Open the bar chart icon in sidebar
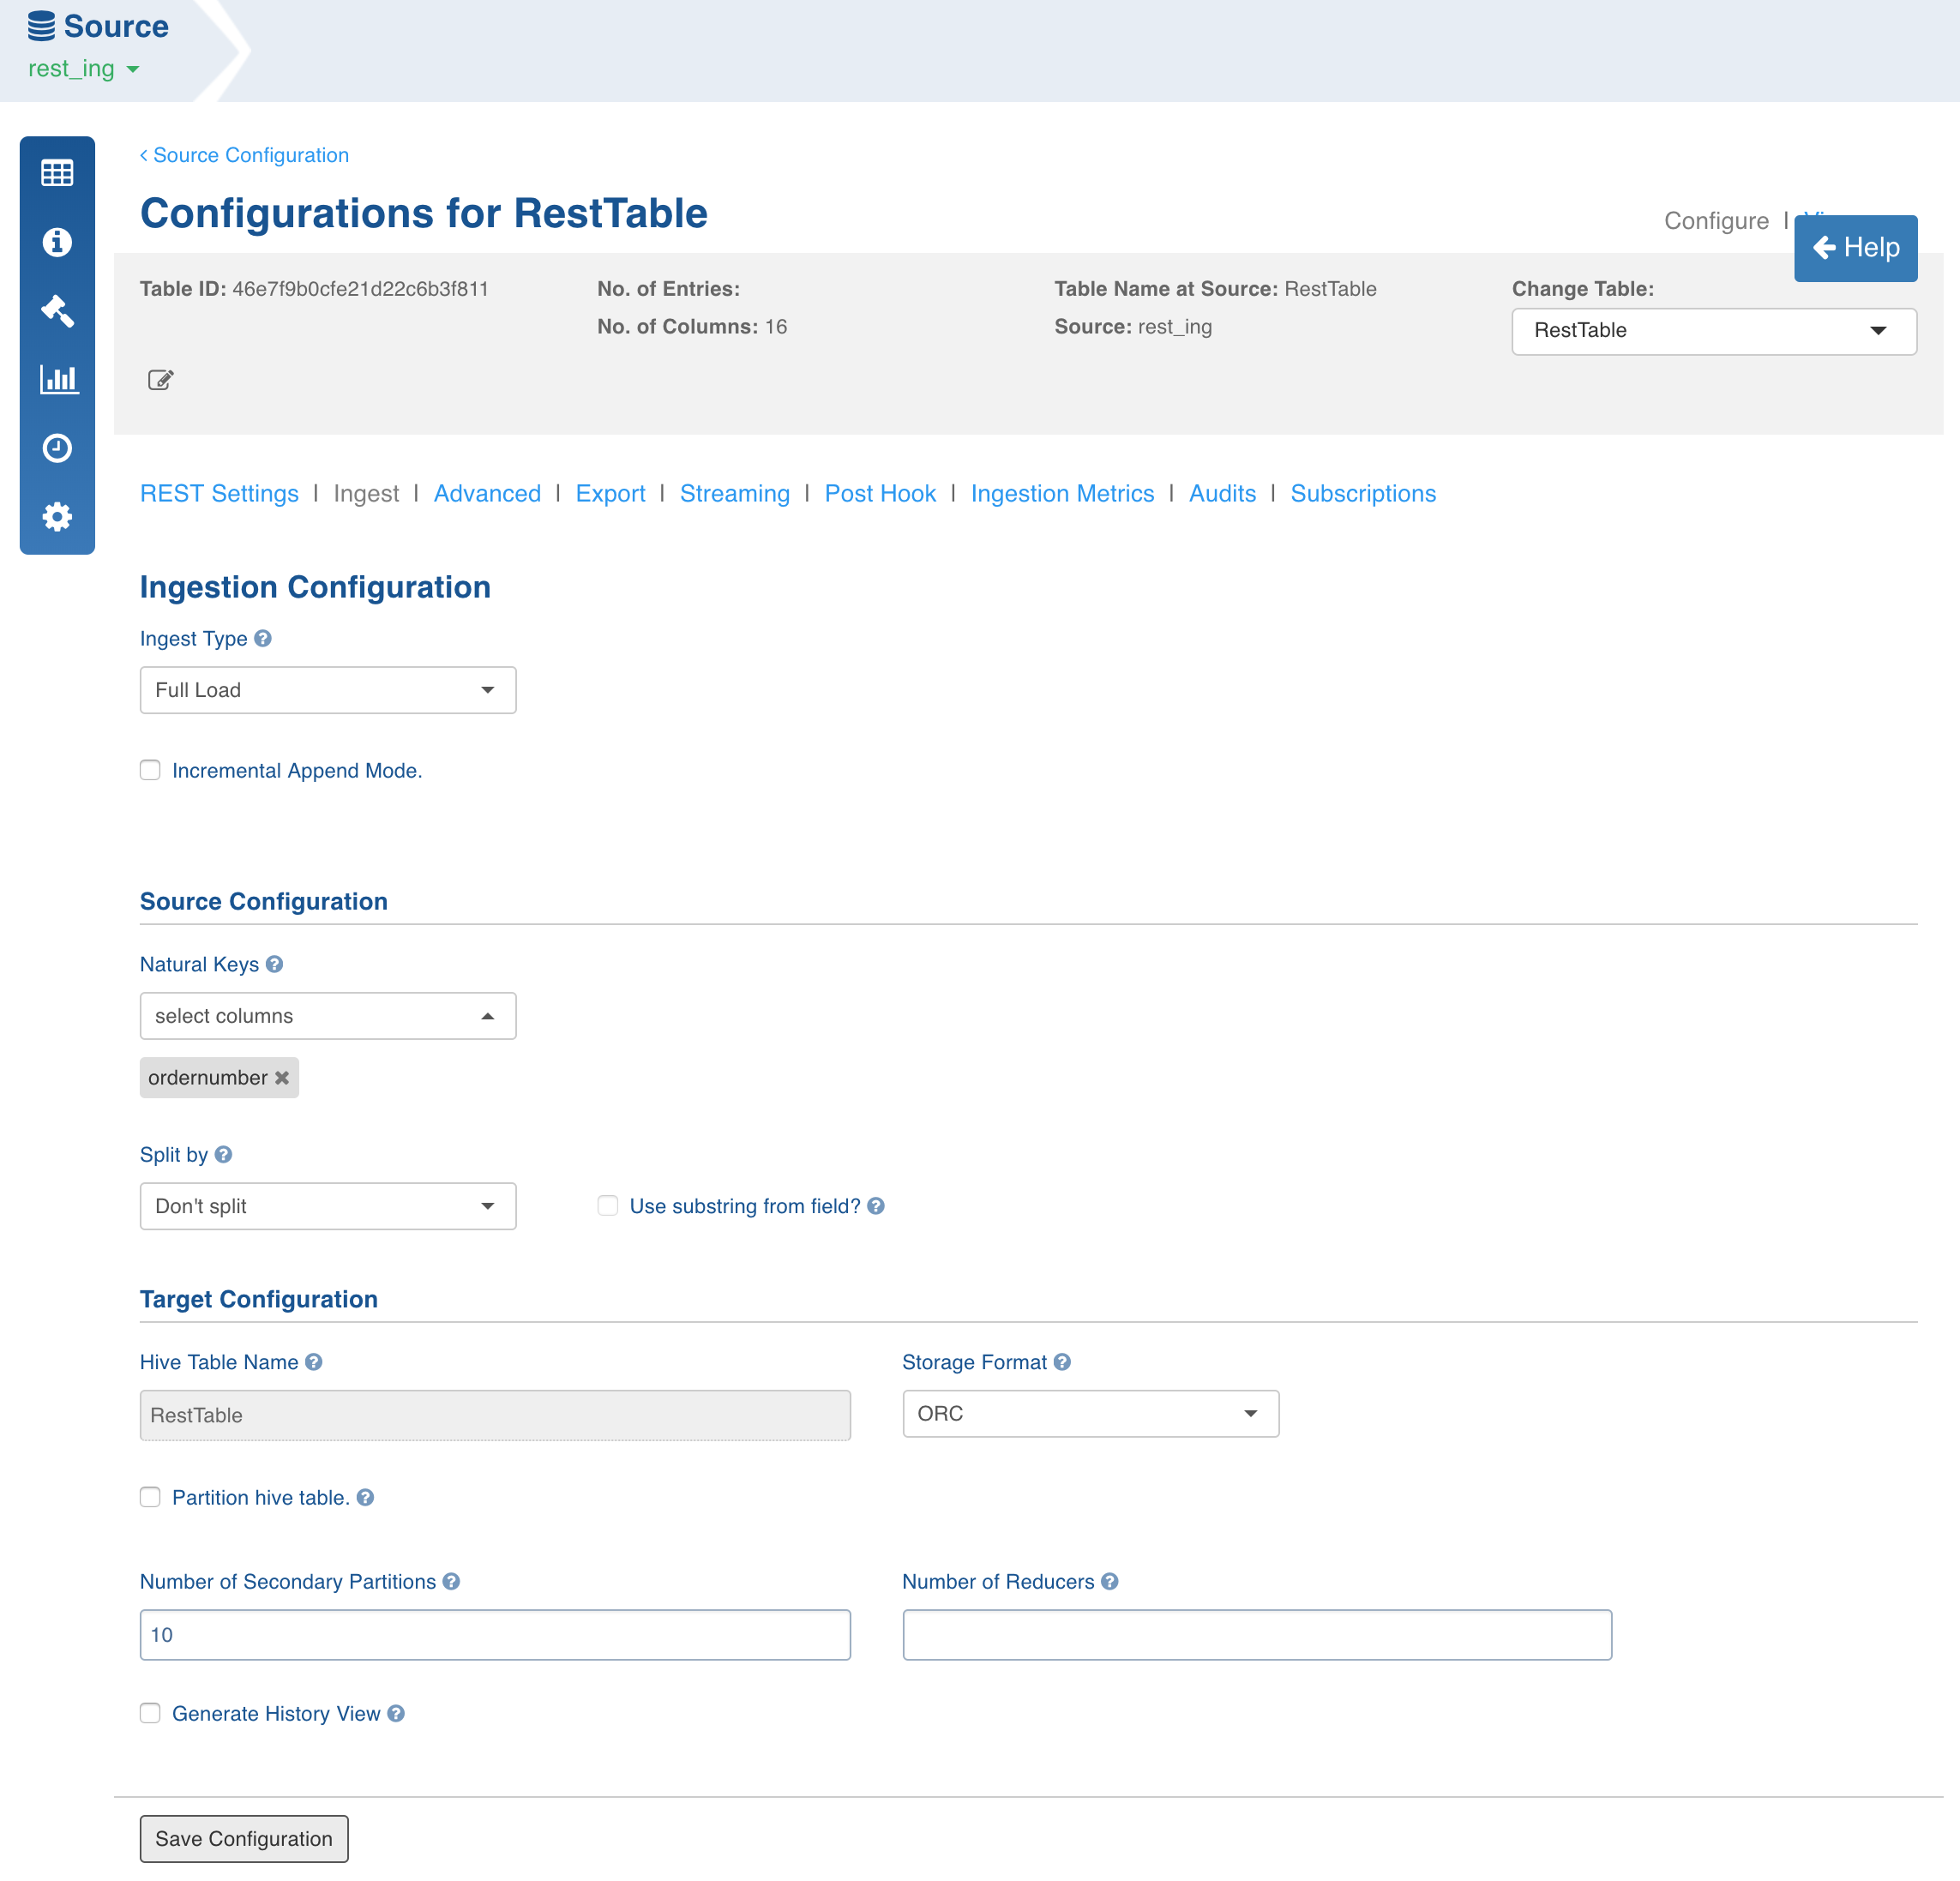Viewport: 1960px width, 1881px height. click(x=58, y=379)
